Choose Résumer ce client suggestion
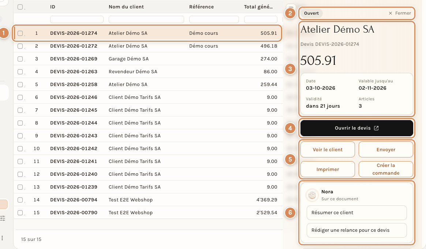426x249 pixels. click(x=357, y=213)
